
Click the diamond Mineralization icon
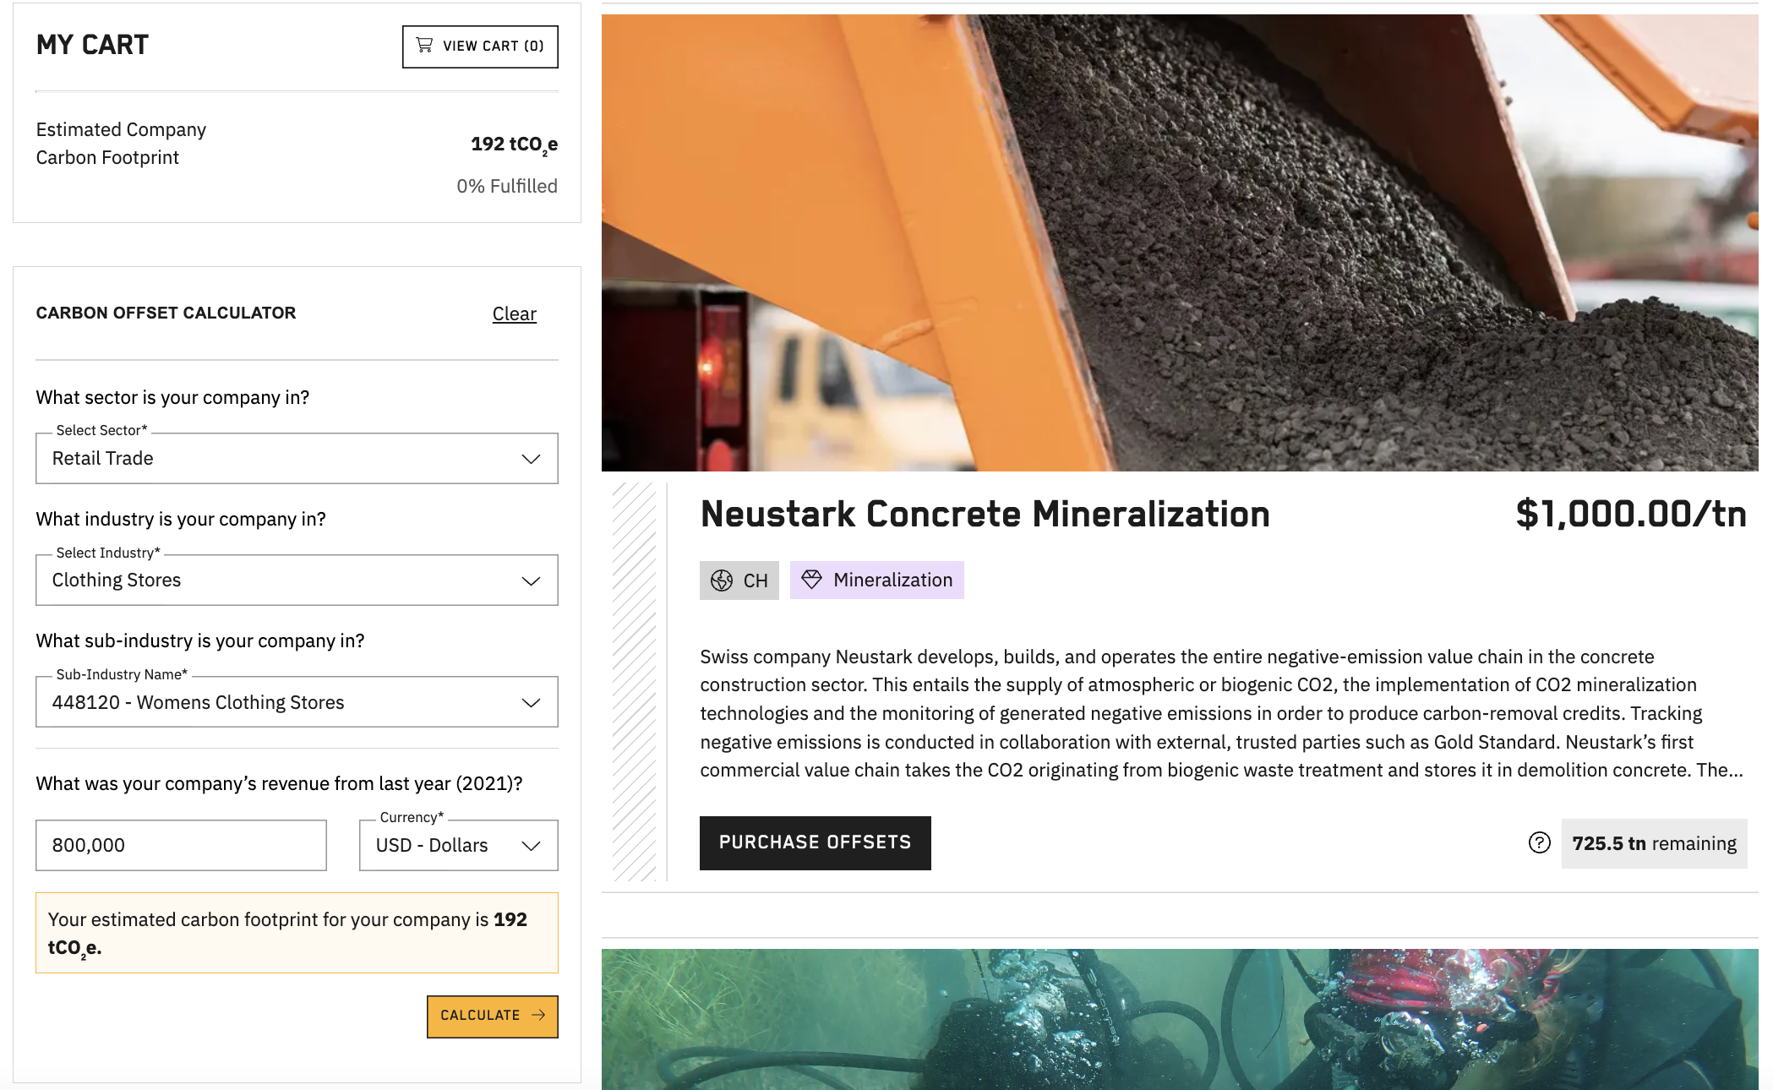[x=811, y=580]
